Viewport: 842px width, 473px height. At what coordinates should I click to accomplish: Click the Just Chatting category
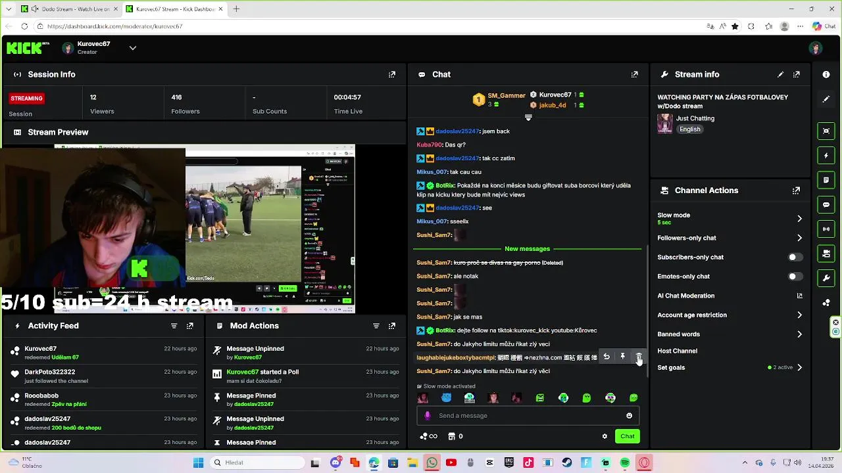[x=695, y=118]
